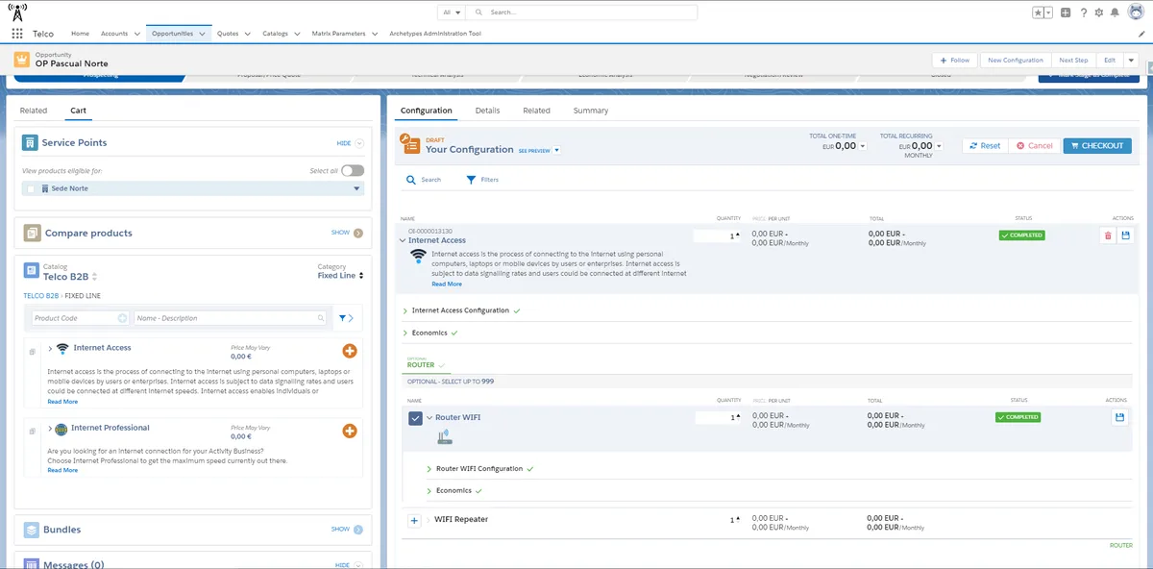1153x569 pixels.
Task: Expand Router WIFI Configuration section
Action: pos(429,469)
